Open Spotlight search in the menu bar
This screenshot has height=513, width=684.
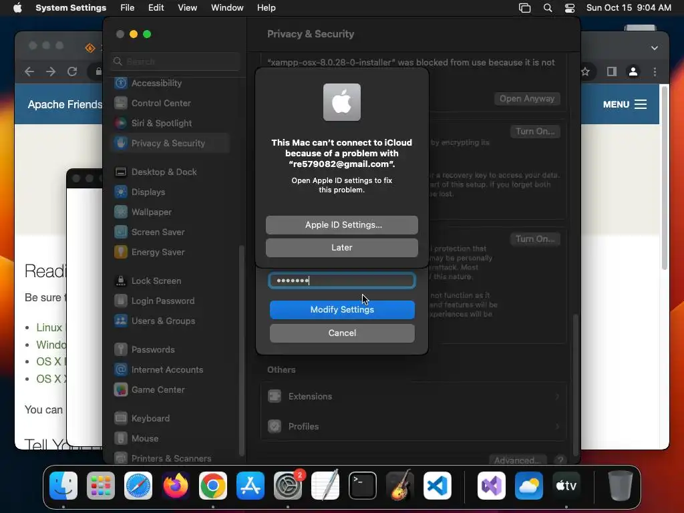pos(548,8)
